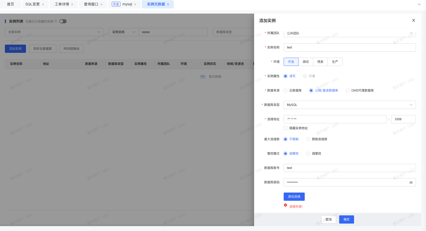426x231 pixels.
Task: Switch to the 查询窗口 tab
Action: pyautogui.click(x=91, y=4)
